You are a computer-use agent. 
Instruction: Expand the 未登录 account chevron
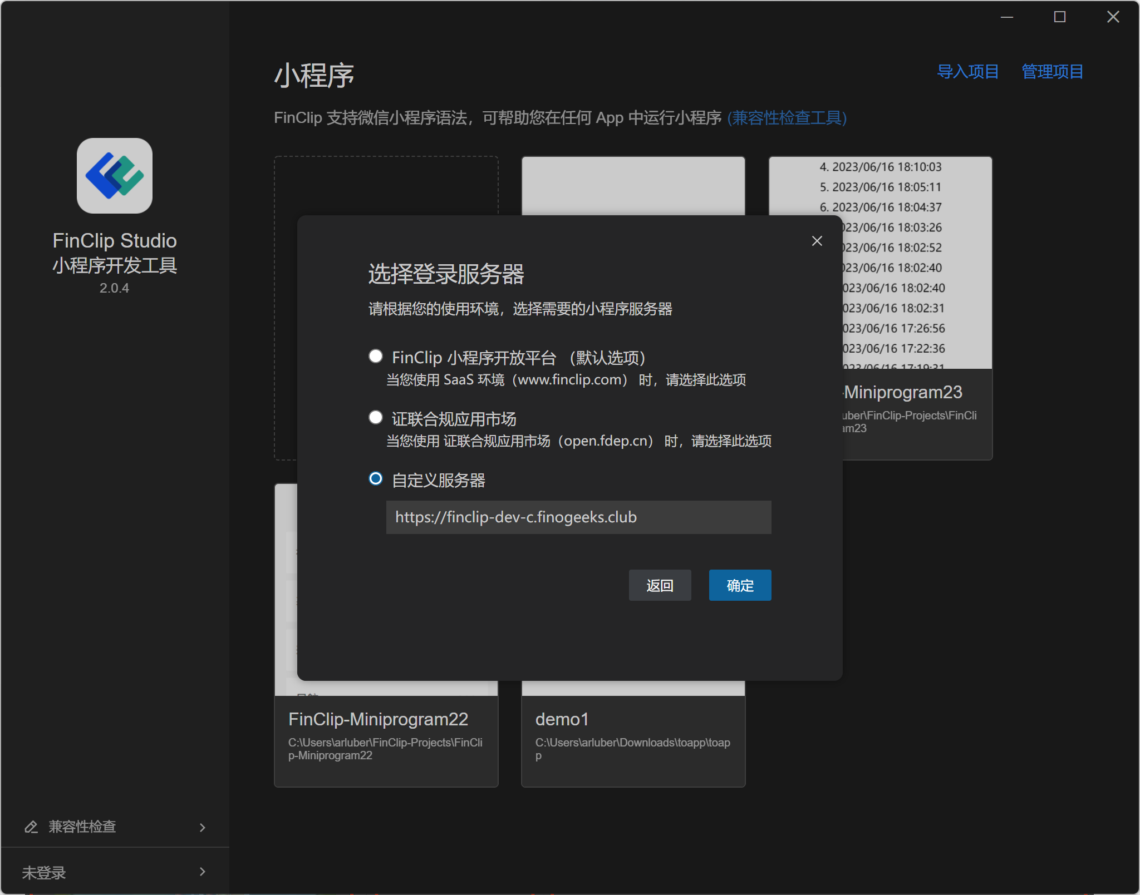coord(202,872)
